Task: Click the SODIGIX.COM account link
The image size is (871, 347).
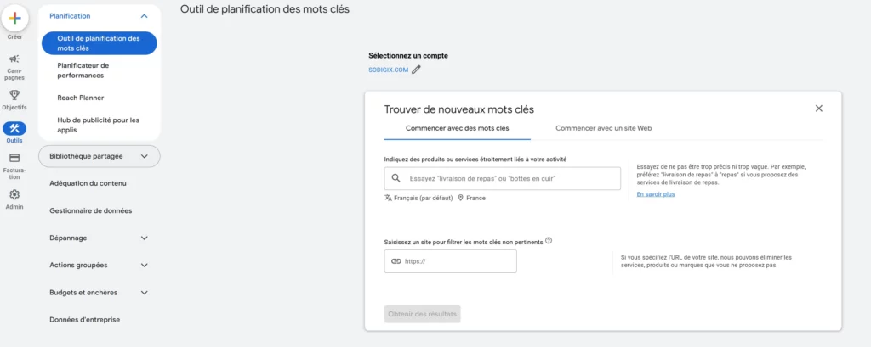Action: (388, 70)
